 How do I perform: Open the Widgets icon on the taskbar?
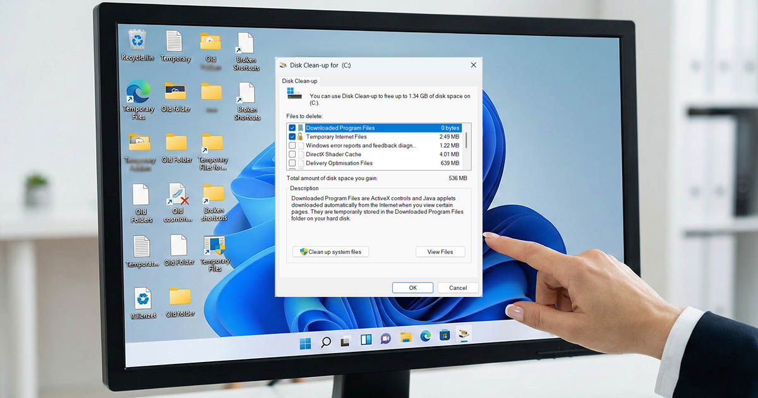point(366,341)
